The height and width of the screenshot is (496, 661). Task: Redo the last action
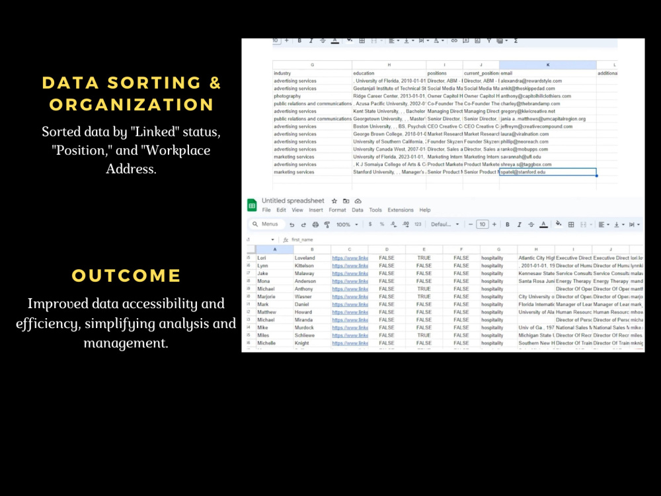click(303, 225)
